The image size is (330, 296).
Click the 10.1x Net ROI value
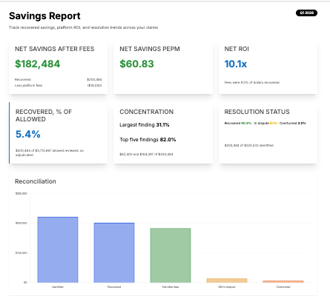click(x=236, y=64)
